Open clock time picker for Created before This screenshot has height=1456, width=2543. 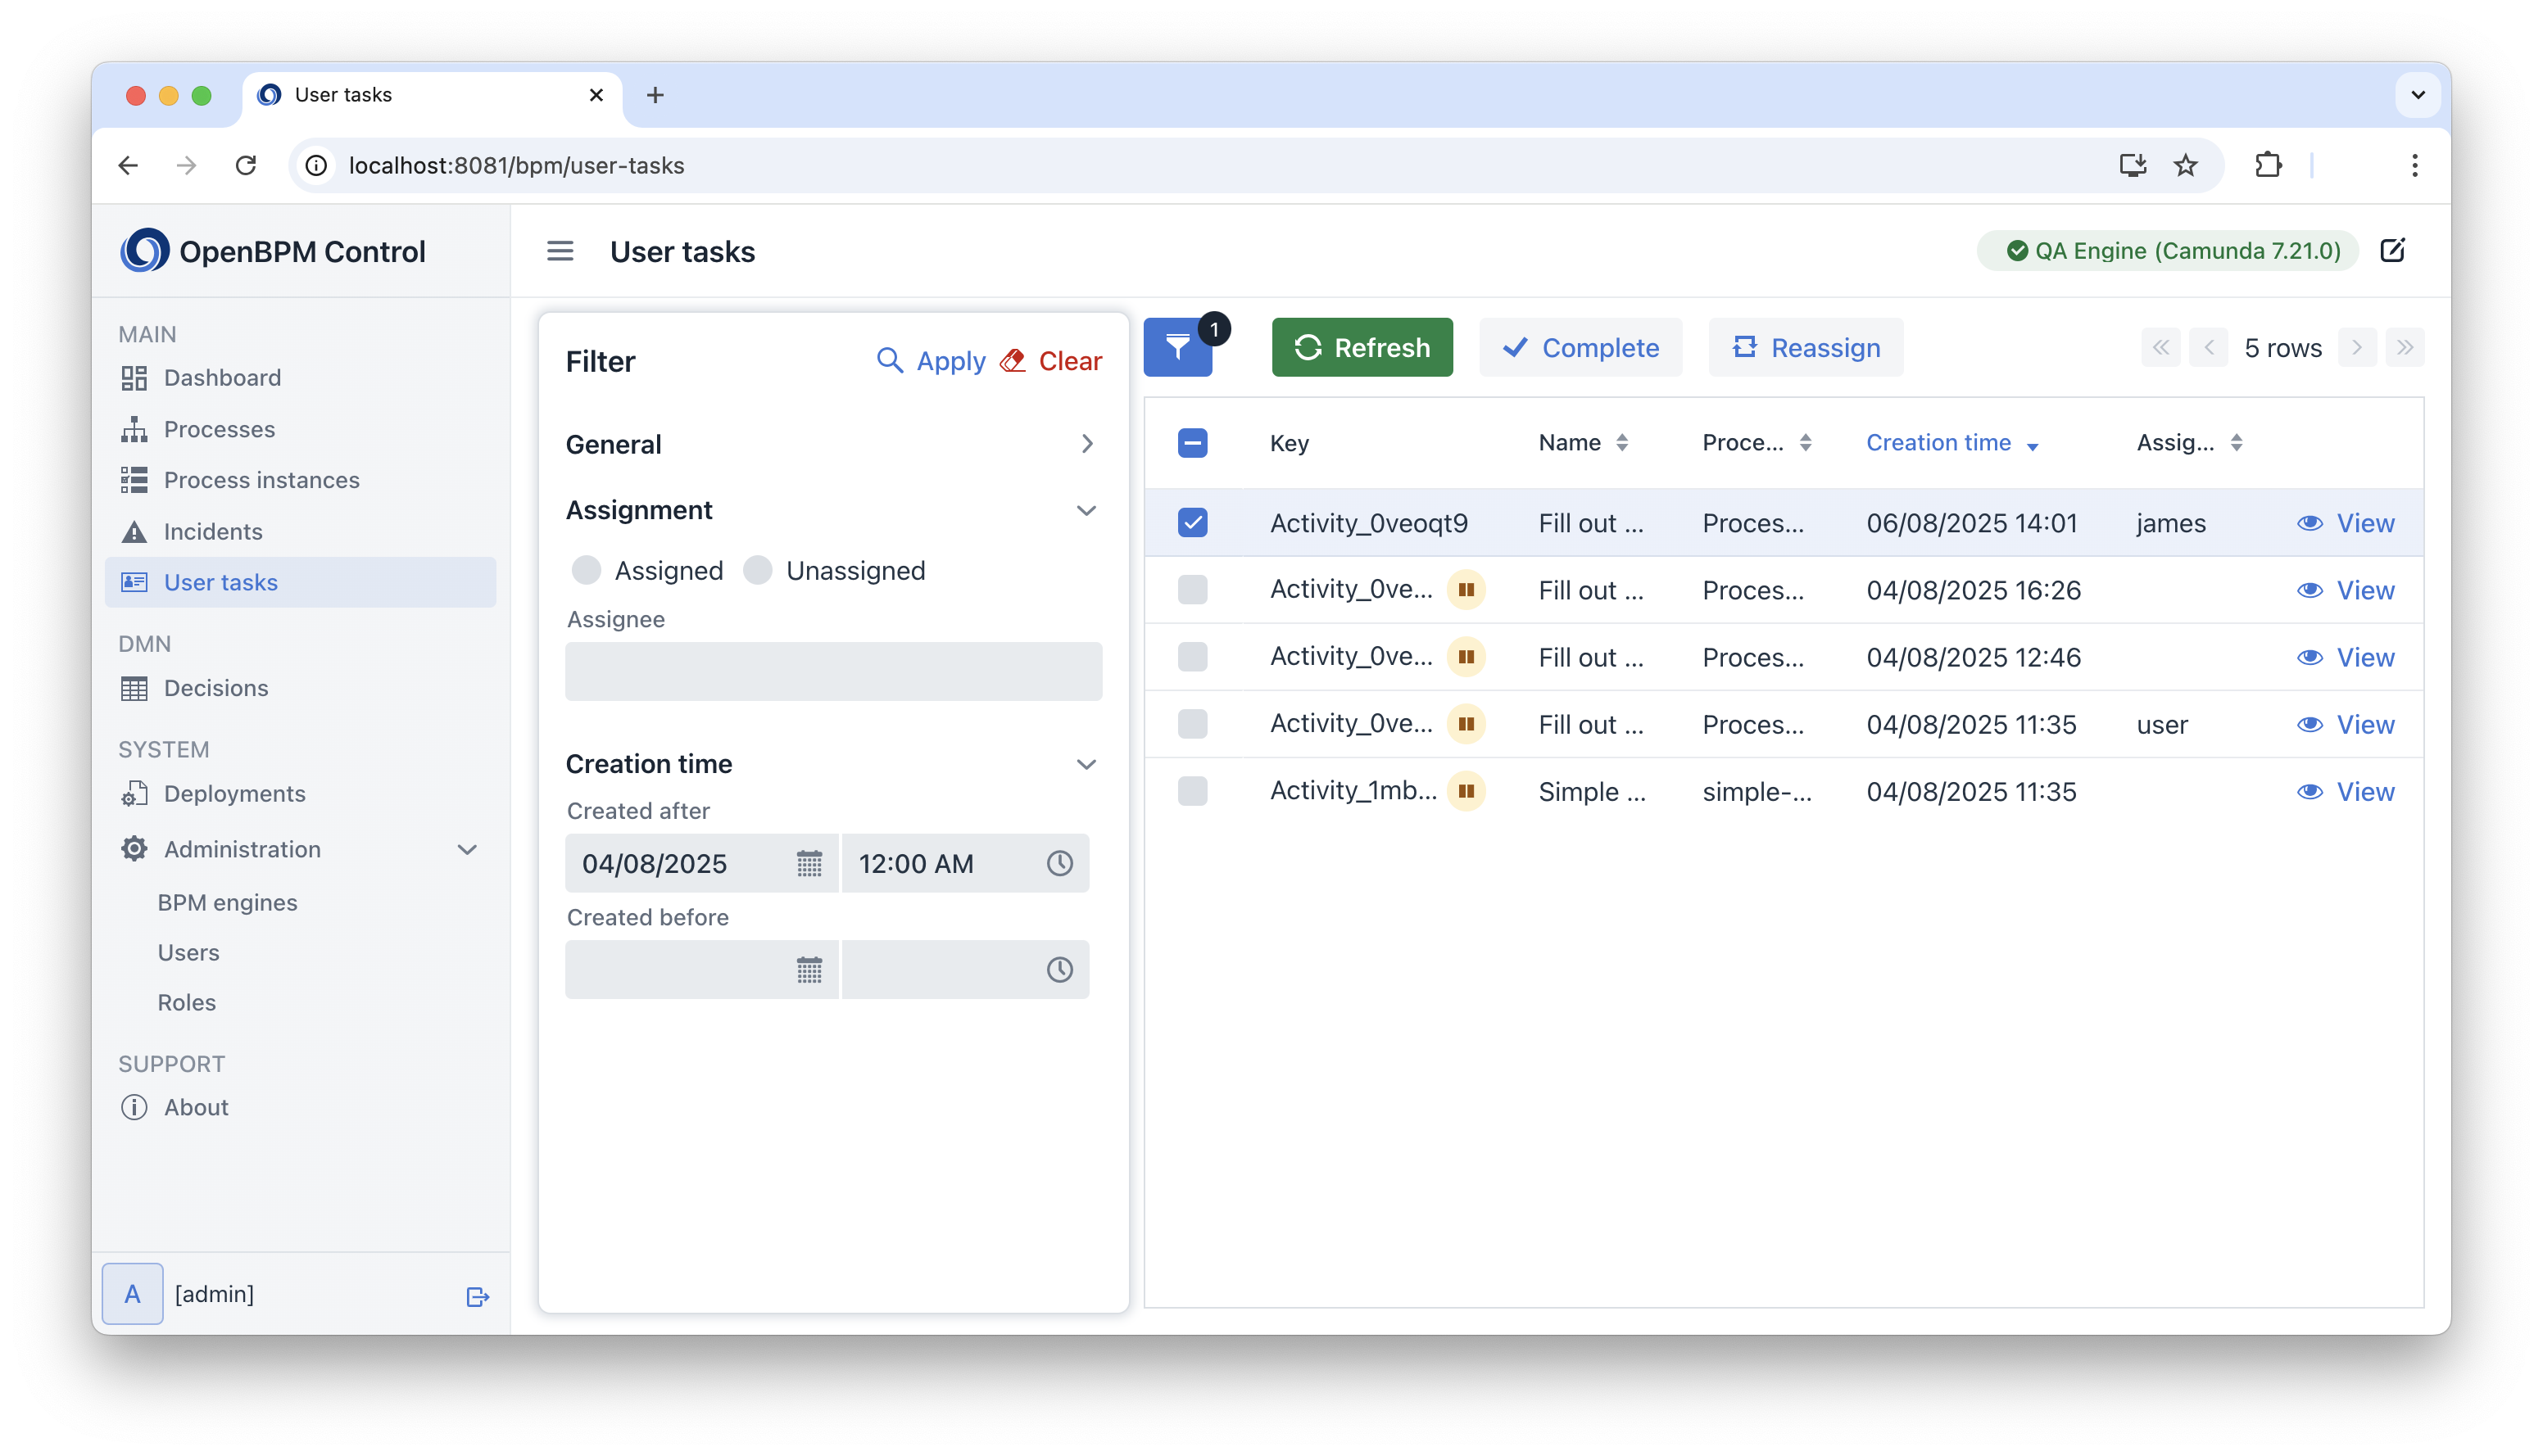tap(1059, 969)
